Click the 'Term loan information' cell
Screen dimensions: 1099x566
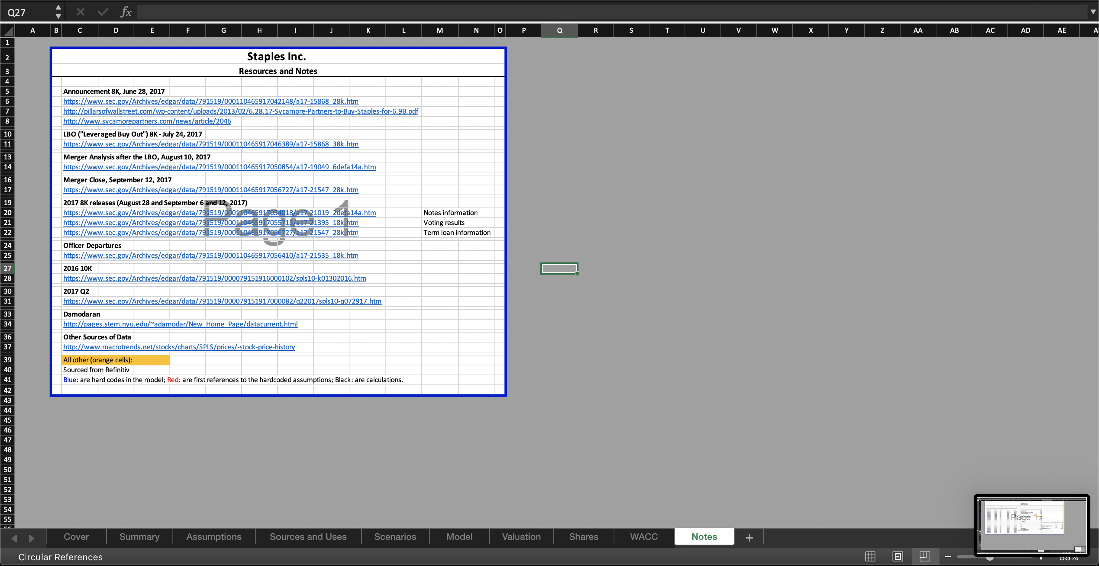click(457, 232)
